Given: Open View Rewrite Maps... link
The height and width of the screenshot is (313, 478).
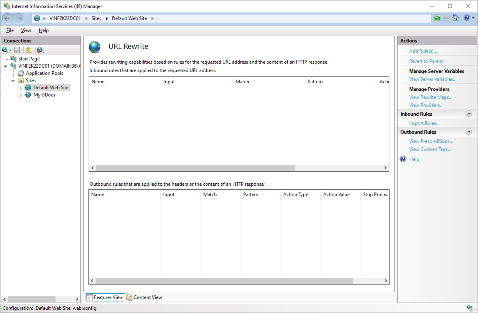Looking at the screenshot, I should (x=431, y=97).
